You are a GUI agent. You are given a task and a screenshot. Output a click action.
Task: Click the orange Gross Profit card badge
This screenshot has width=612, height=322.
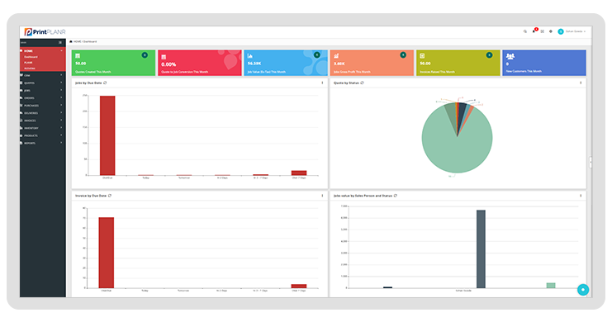pyautogui.click(x=403, y=55)
